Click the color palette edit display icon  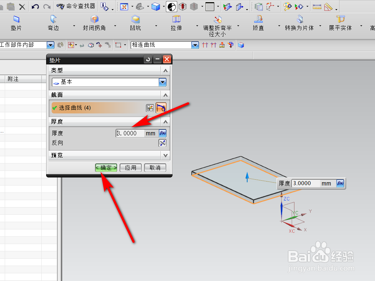[x=287, y=7]
